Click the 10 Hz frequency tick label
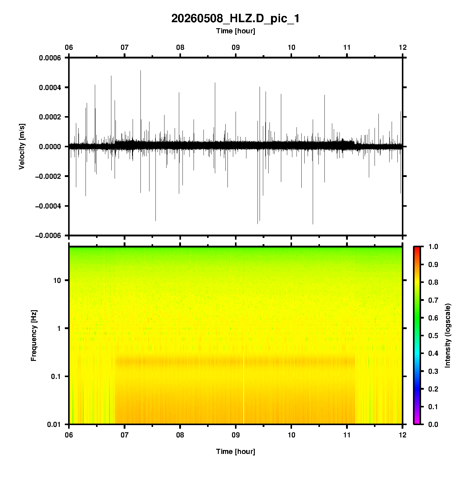This screenshot has width=467, height=480. coord(57,280)
